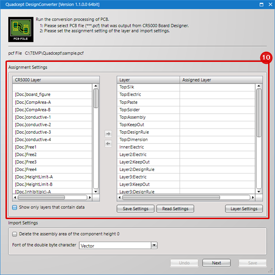
Task: Click scroll up arrow of CR5000 Layer list
Action: (x=96, y=86)
